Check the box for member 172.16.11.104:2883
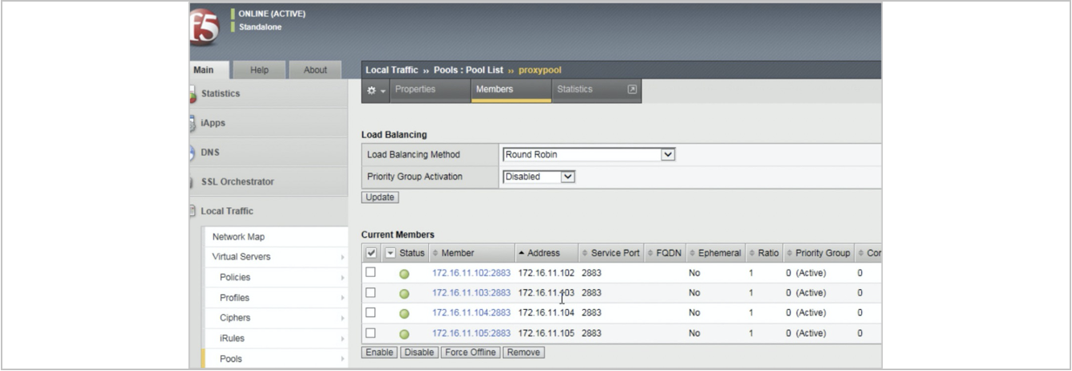The width and height of the screenshot is (1072, 371). pos(371,312)
